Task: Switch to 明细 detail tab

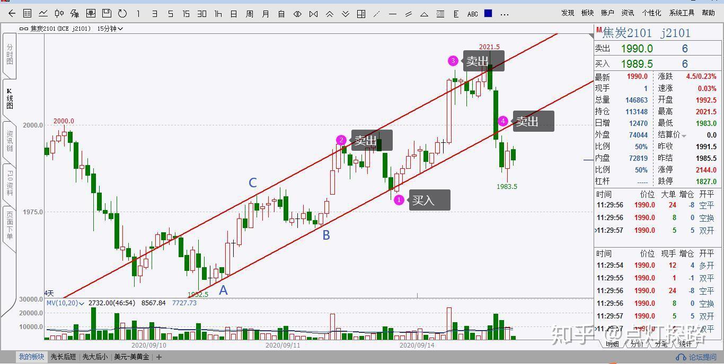Action: [612, 344]
